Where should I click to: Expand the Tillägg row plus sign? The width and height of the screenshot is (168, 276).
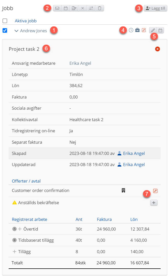point(15,252)
